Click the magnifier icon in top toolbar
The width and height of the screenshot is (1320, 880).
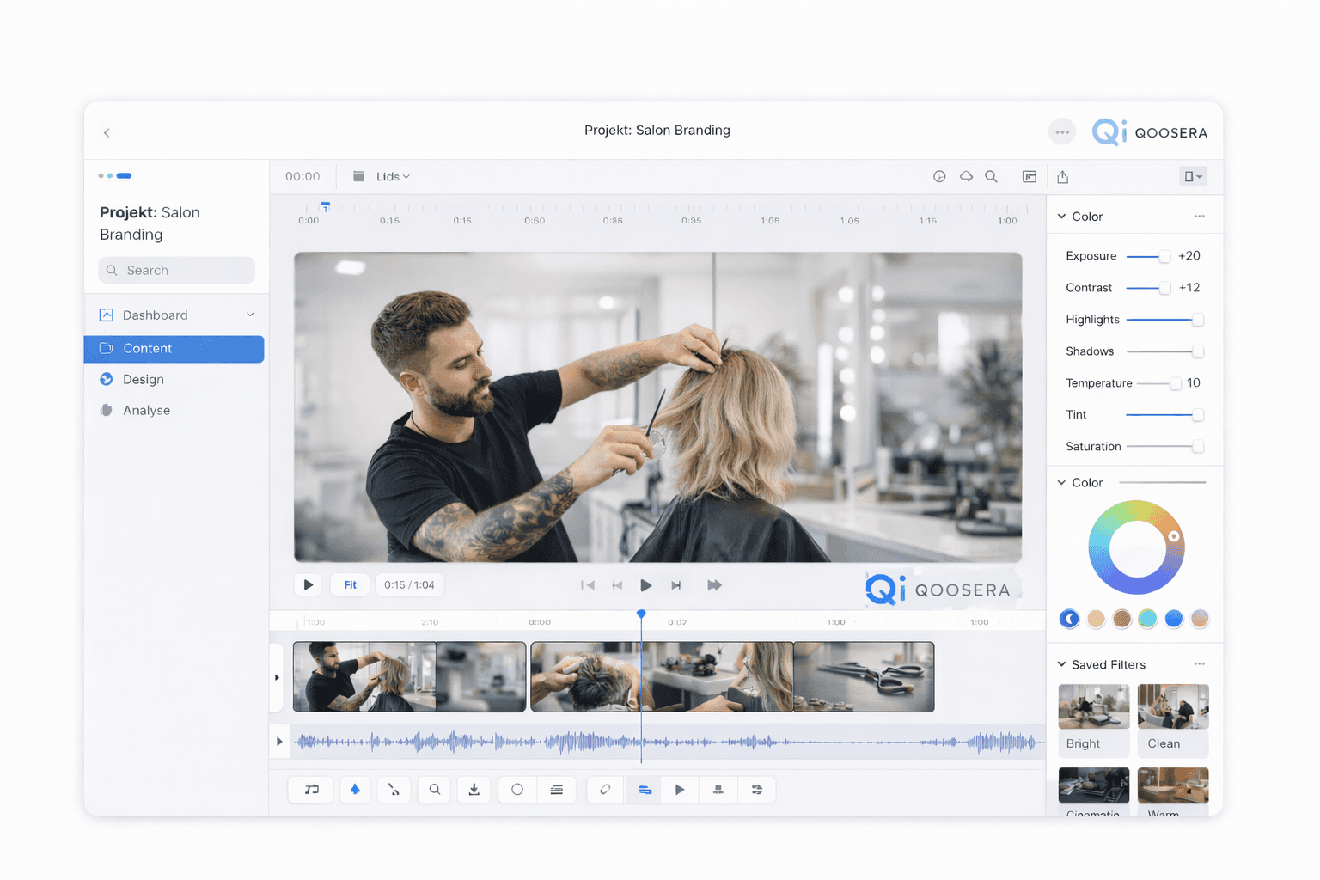click(991, 176)
